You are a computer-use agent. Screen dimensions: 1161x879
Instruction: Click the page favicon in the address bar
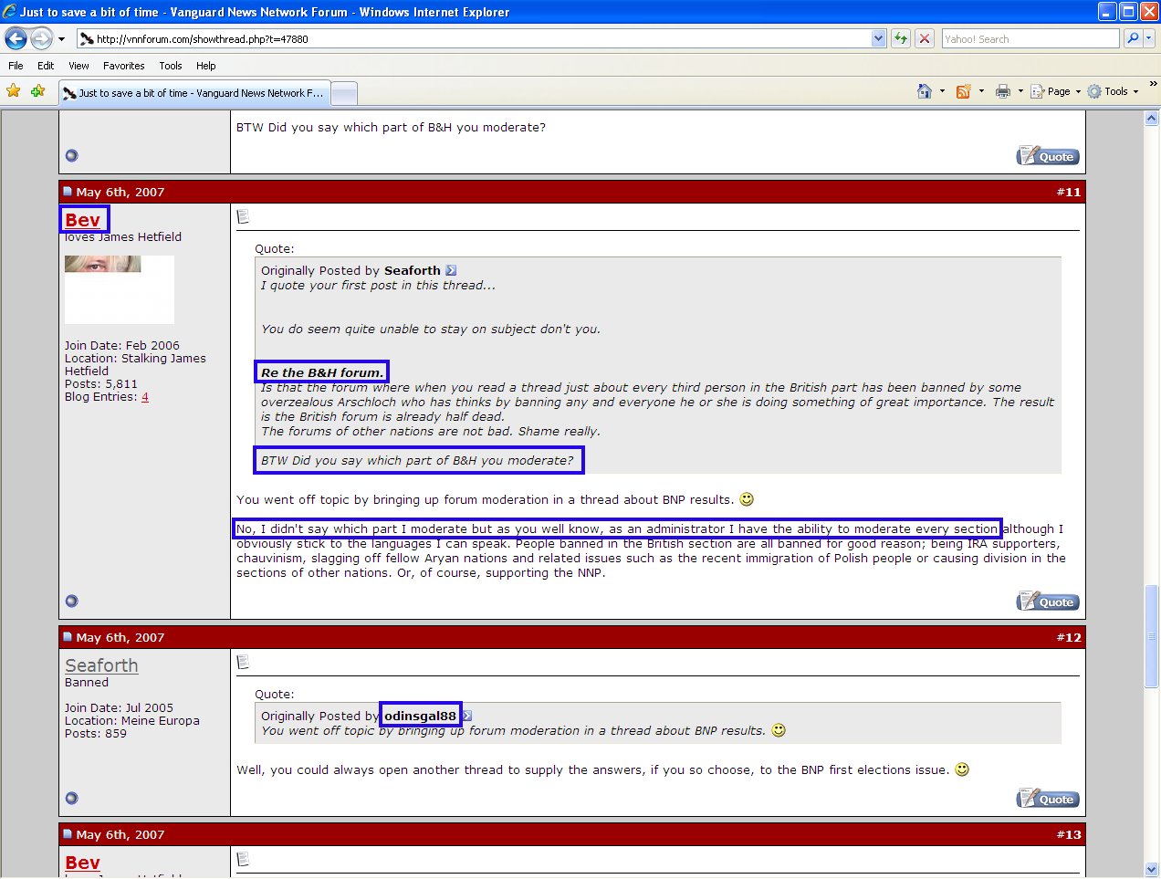(87, 39)
